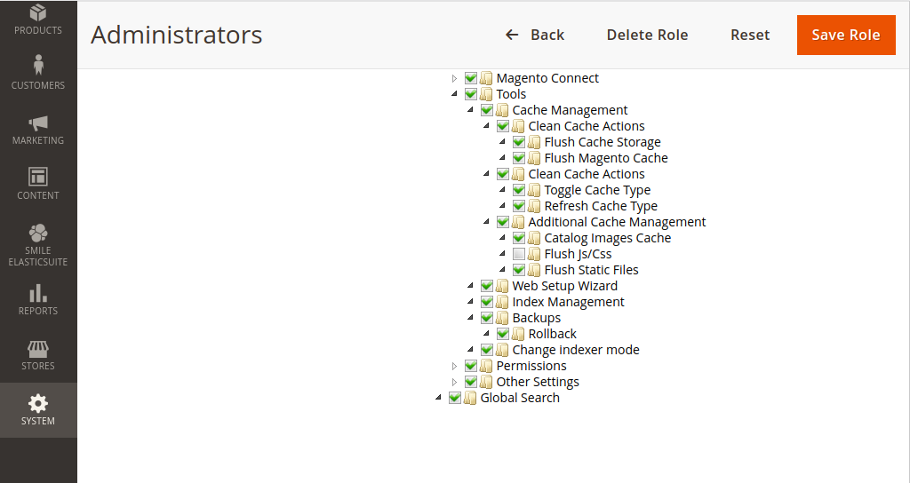Expand the Magento Connect tree node
The height and width of the screenshot is (483, 910).
(455, 78)
